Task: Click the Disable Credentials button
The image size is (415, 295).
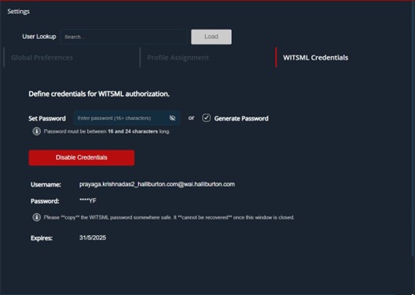Action: coord(82,157)
